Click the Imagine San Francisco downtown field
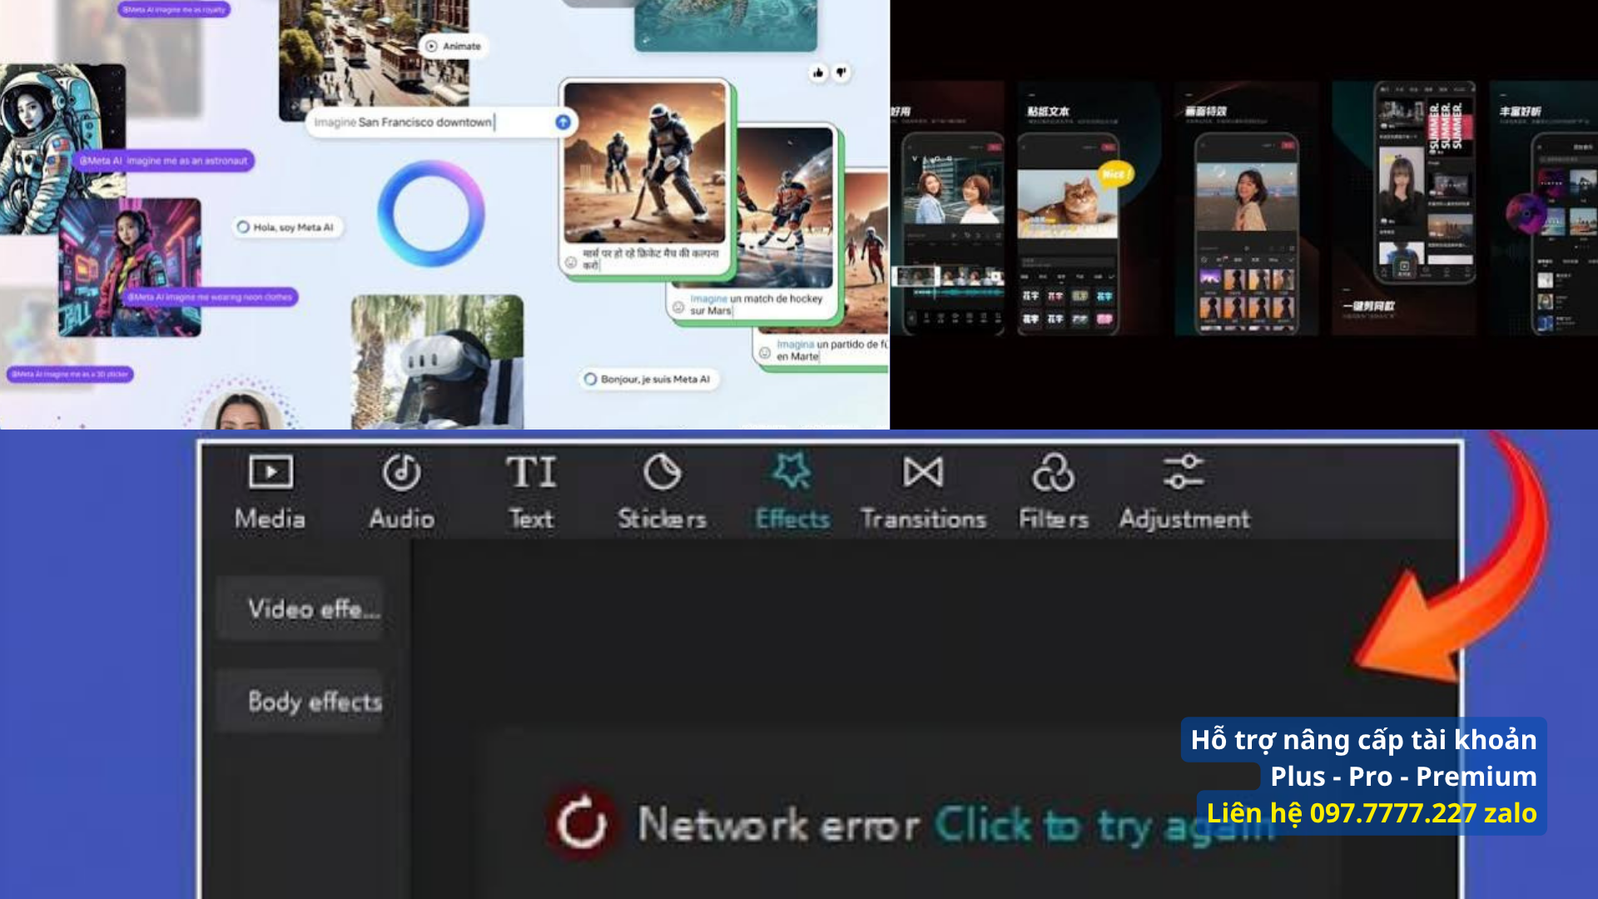Screen dimensions: 1598x899 [441, 122]
